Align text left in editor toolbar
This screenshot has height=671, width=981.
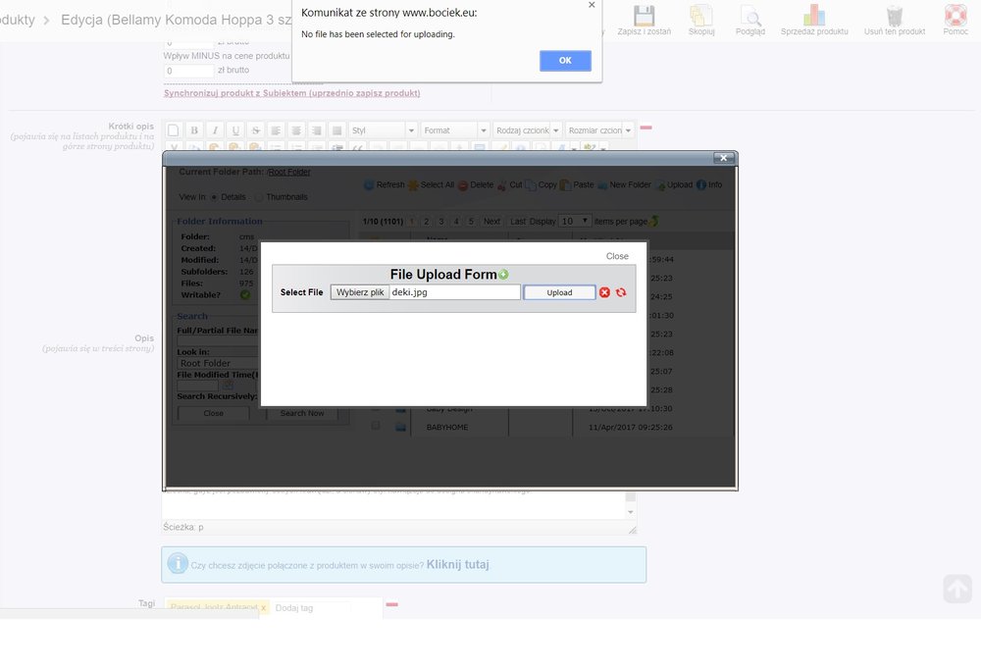coord(276,130)
